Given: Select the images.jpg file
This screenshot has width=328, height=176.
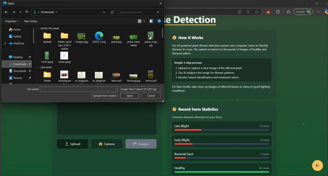Looking at the screenshot, I should point(81,38).
